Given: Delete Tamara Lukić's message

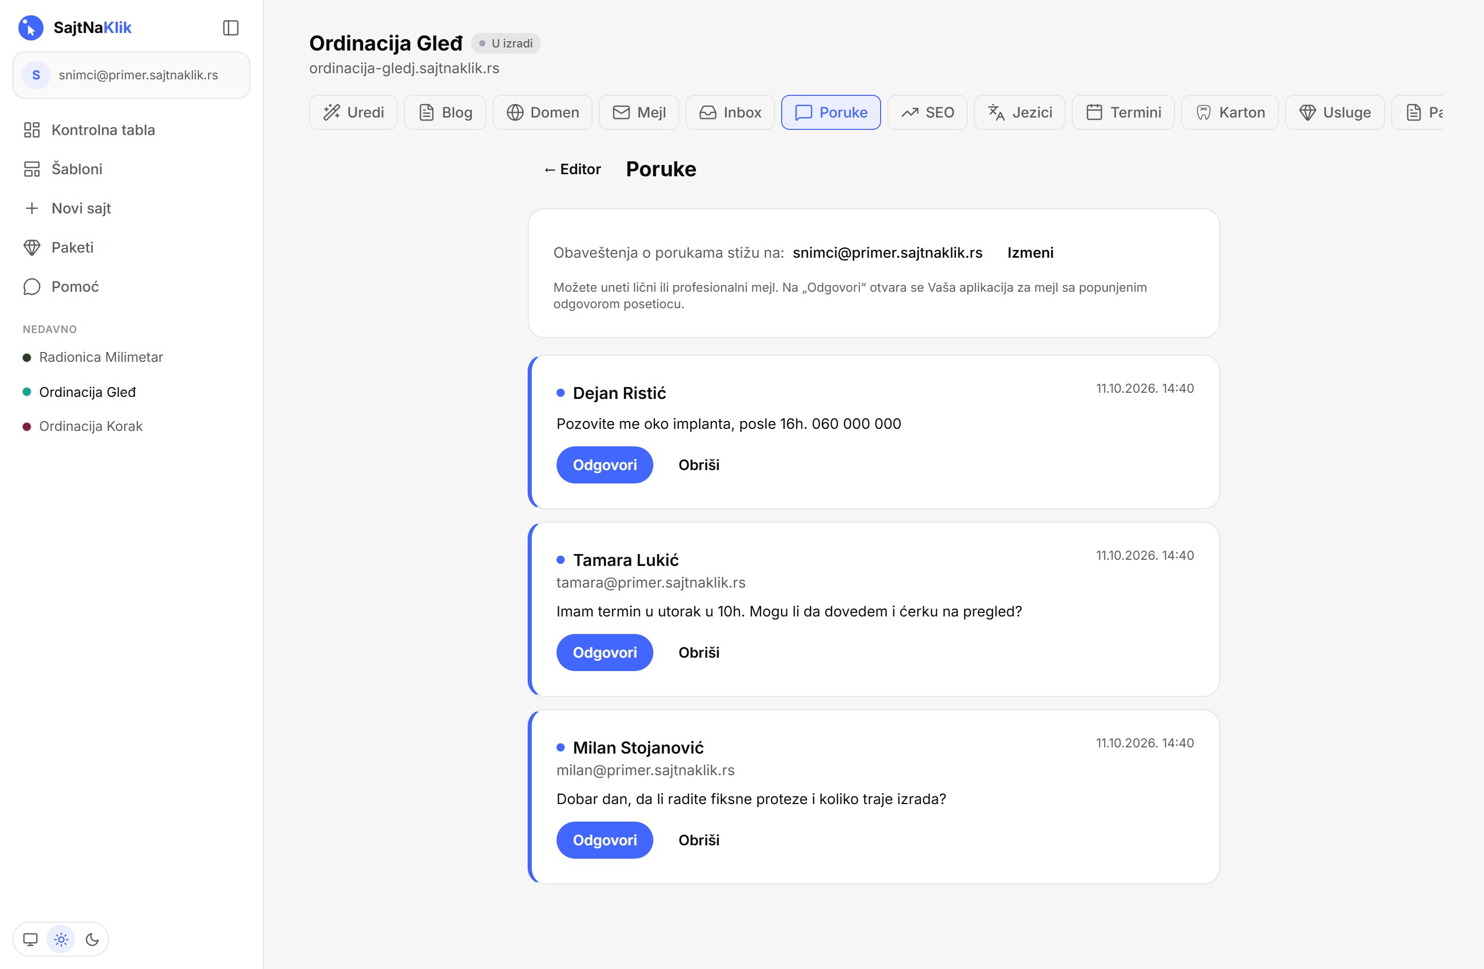Looking at the screenshot, I should coord(699,653).
